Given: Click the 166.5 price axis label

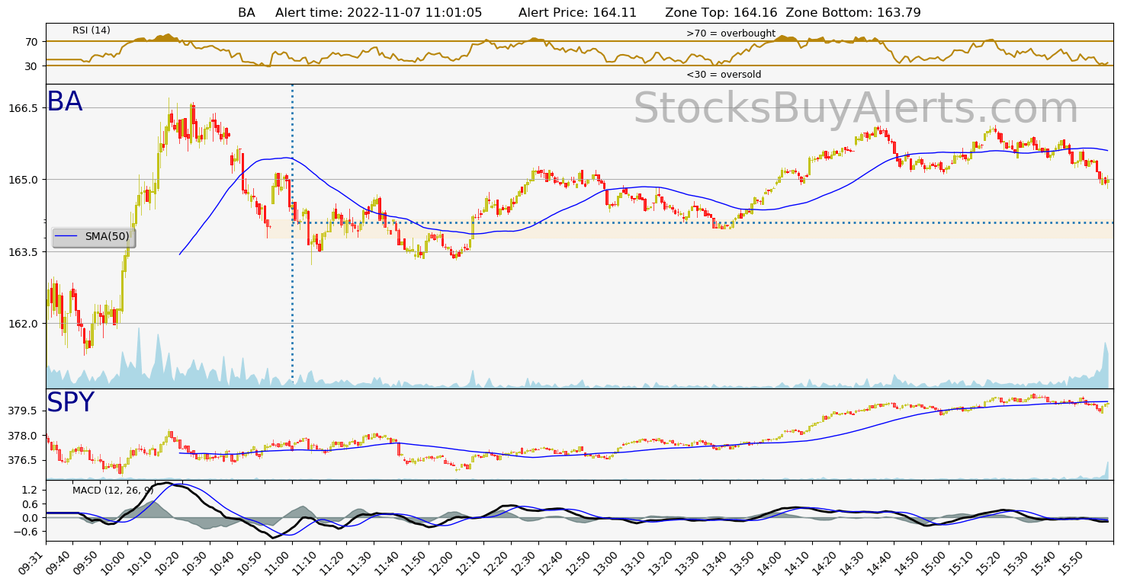Looking at the screenshot, I should (24, 108).
